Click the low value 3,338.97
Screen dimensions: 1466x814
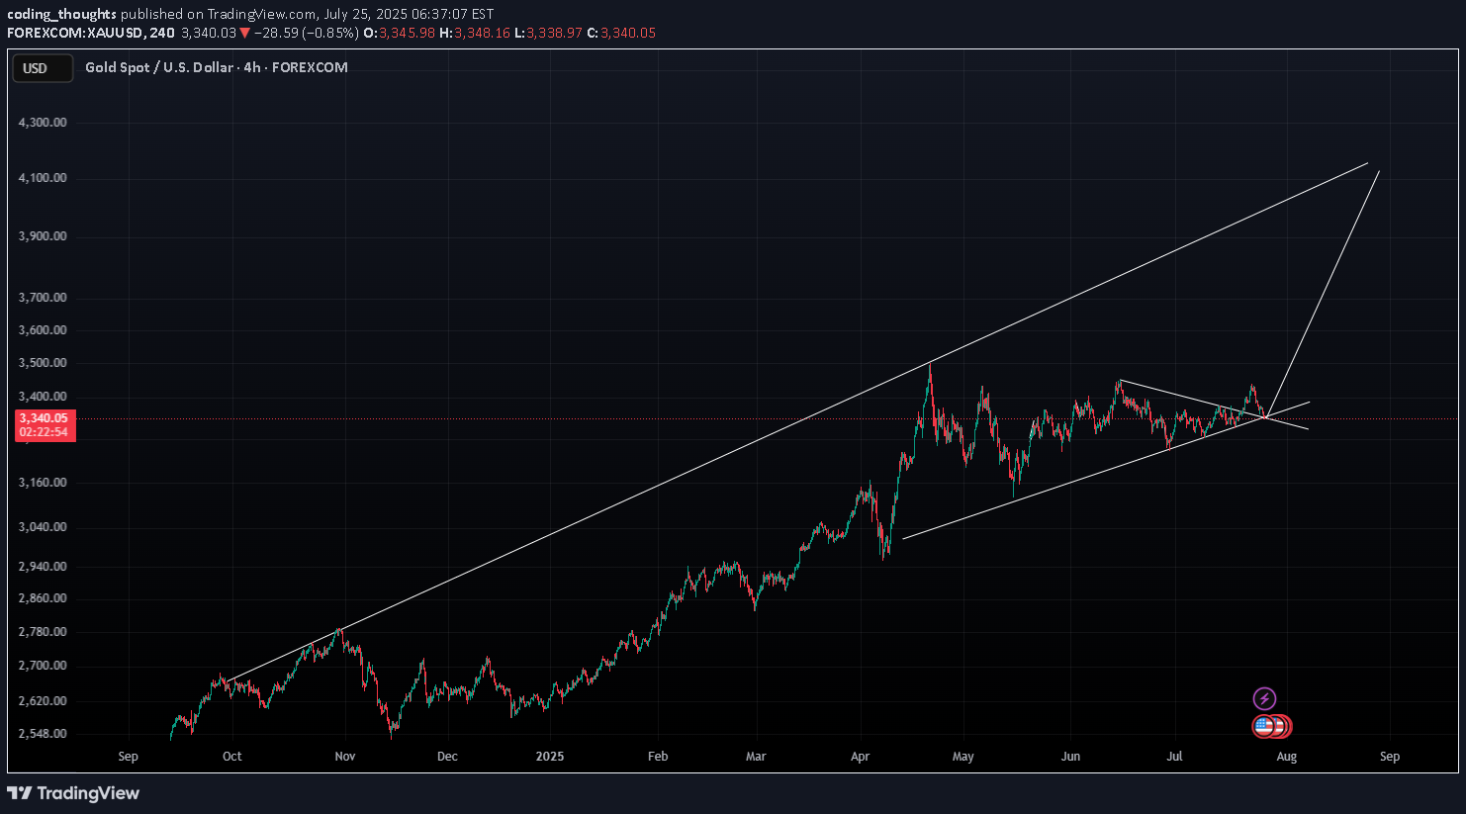(554, 33)
